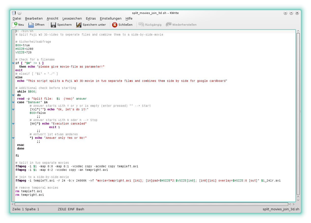Click the '# remove temporal movies' comment
The width and height of the screenshot is (311, 223).
(37, 188)
